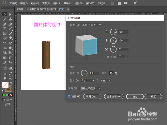The image size is (167, 125).
Task: Select the Eraser tool
Action: click(10, 38)
